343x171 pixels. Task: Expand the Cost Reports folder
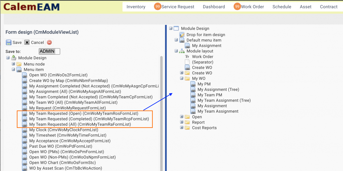[x=182, y=128]
